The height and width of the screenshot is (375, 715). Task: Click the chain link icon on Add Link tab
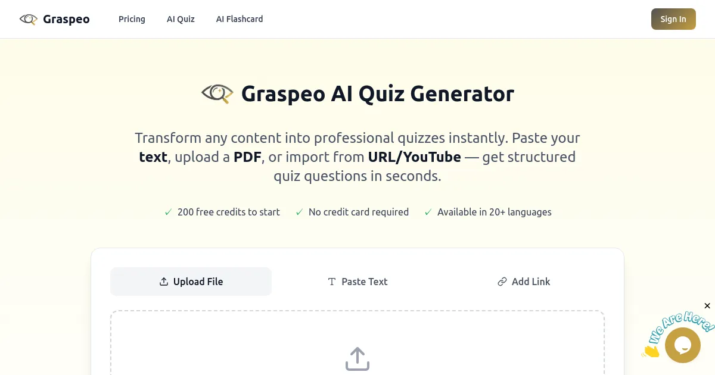tap(502, 281)
